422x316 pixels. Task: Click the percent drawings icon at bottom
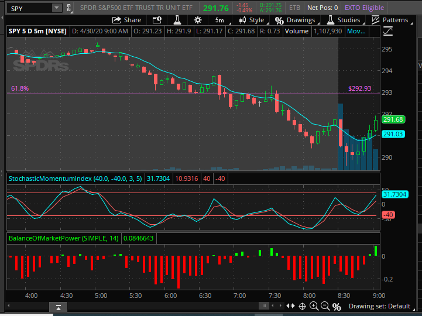coord(337,307)
